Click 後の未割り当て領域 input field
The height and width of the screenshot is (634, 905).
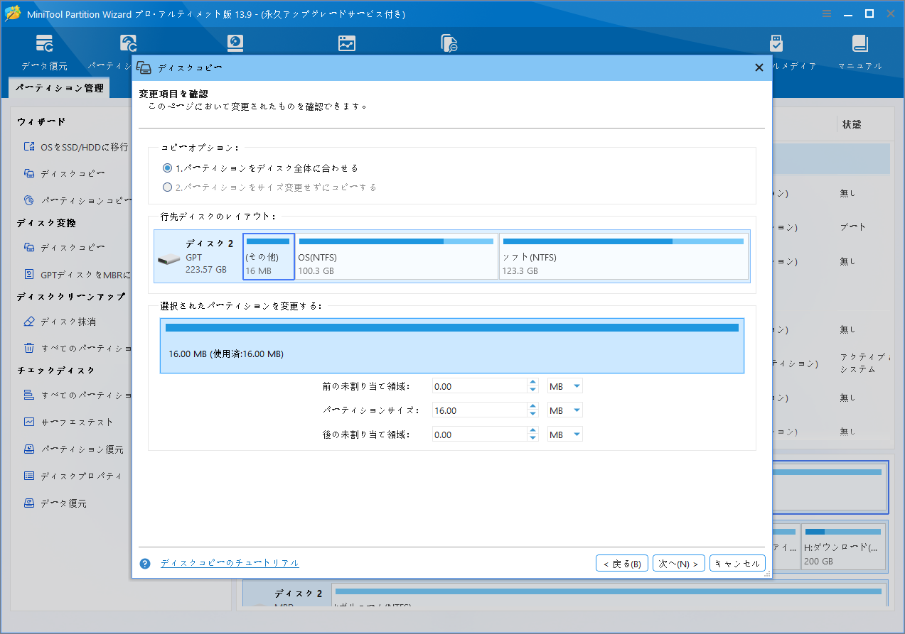[x=480, y=434]
